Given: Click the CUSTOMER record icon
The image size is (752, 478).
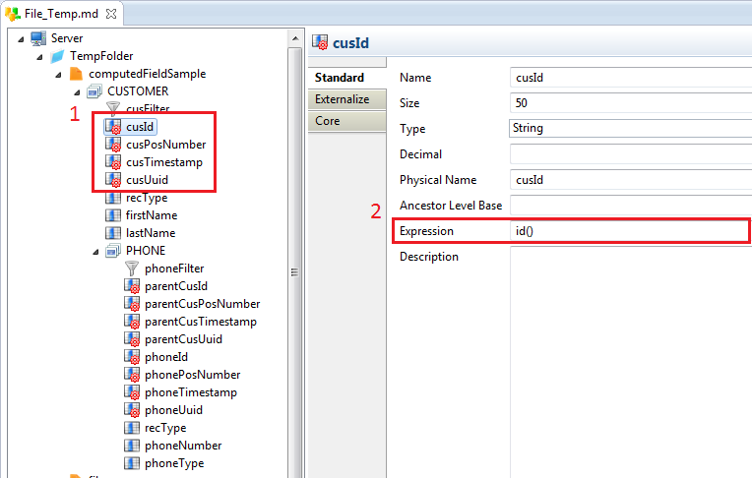Looking at the screenshot, I should coord(94,91).
